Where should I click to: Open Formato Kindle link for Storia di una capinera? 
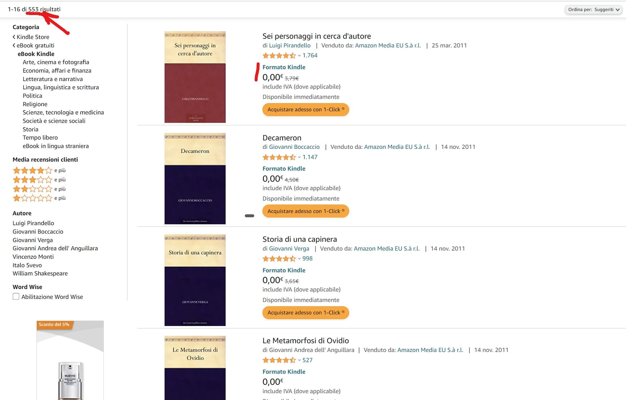click(x=284, y=270)
